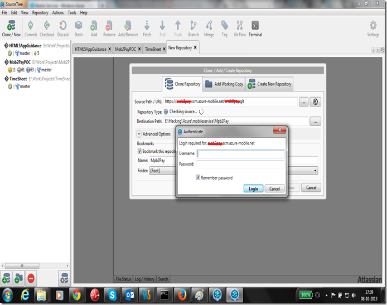Open the Help menu
Viewport: 387px width, 305px height.
pos(84,13)
